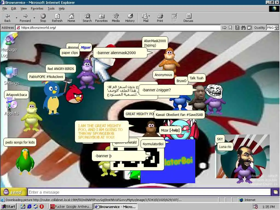Click the clipboard icon next to Quality

point(249,28)
